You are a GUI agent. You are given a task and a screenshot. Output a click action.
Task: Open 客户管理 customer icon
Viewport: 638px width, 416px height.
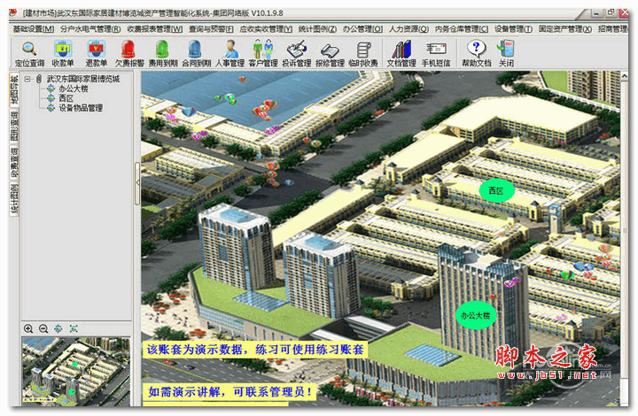tap(263, 53)
